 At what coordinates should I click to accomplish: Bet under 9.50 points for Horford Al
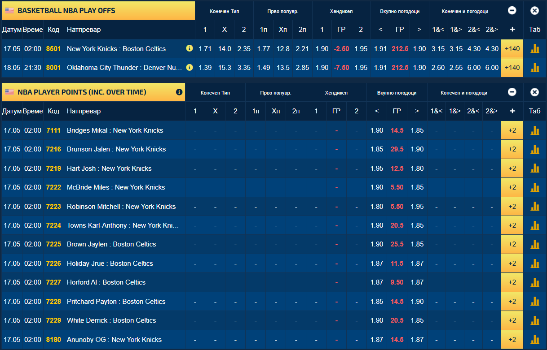[x=377, y=282]
